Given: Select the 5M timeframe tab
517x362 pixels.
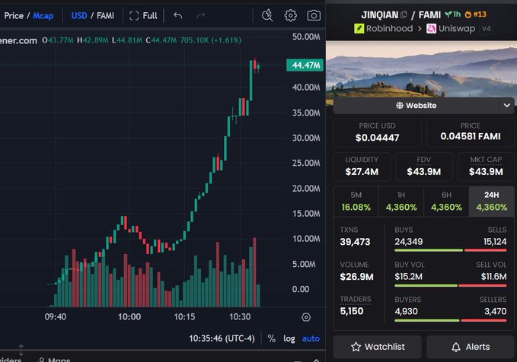Looking at the screenshot, I should click(356, 202).
